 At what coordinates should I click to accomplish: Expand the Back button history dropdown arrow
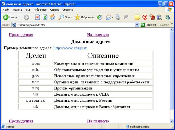point(20,17)
